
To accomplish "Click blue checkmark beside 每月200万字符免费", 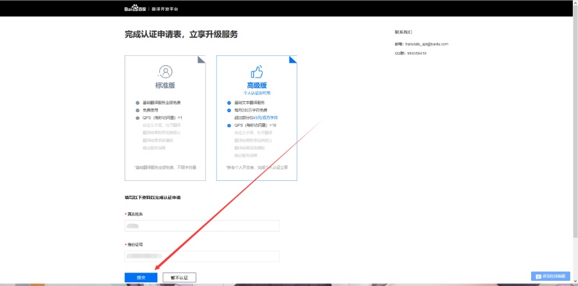I will (229, 110).
